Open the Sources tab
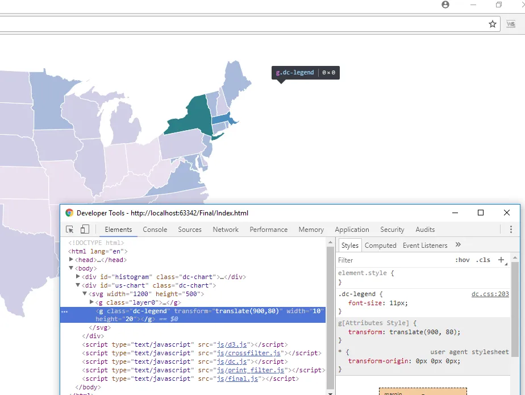 (x=190, y=230)
